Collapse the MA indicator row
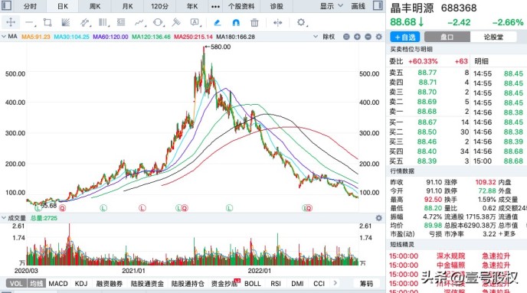 pyautogui.click(x=4, y=37)
